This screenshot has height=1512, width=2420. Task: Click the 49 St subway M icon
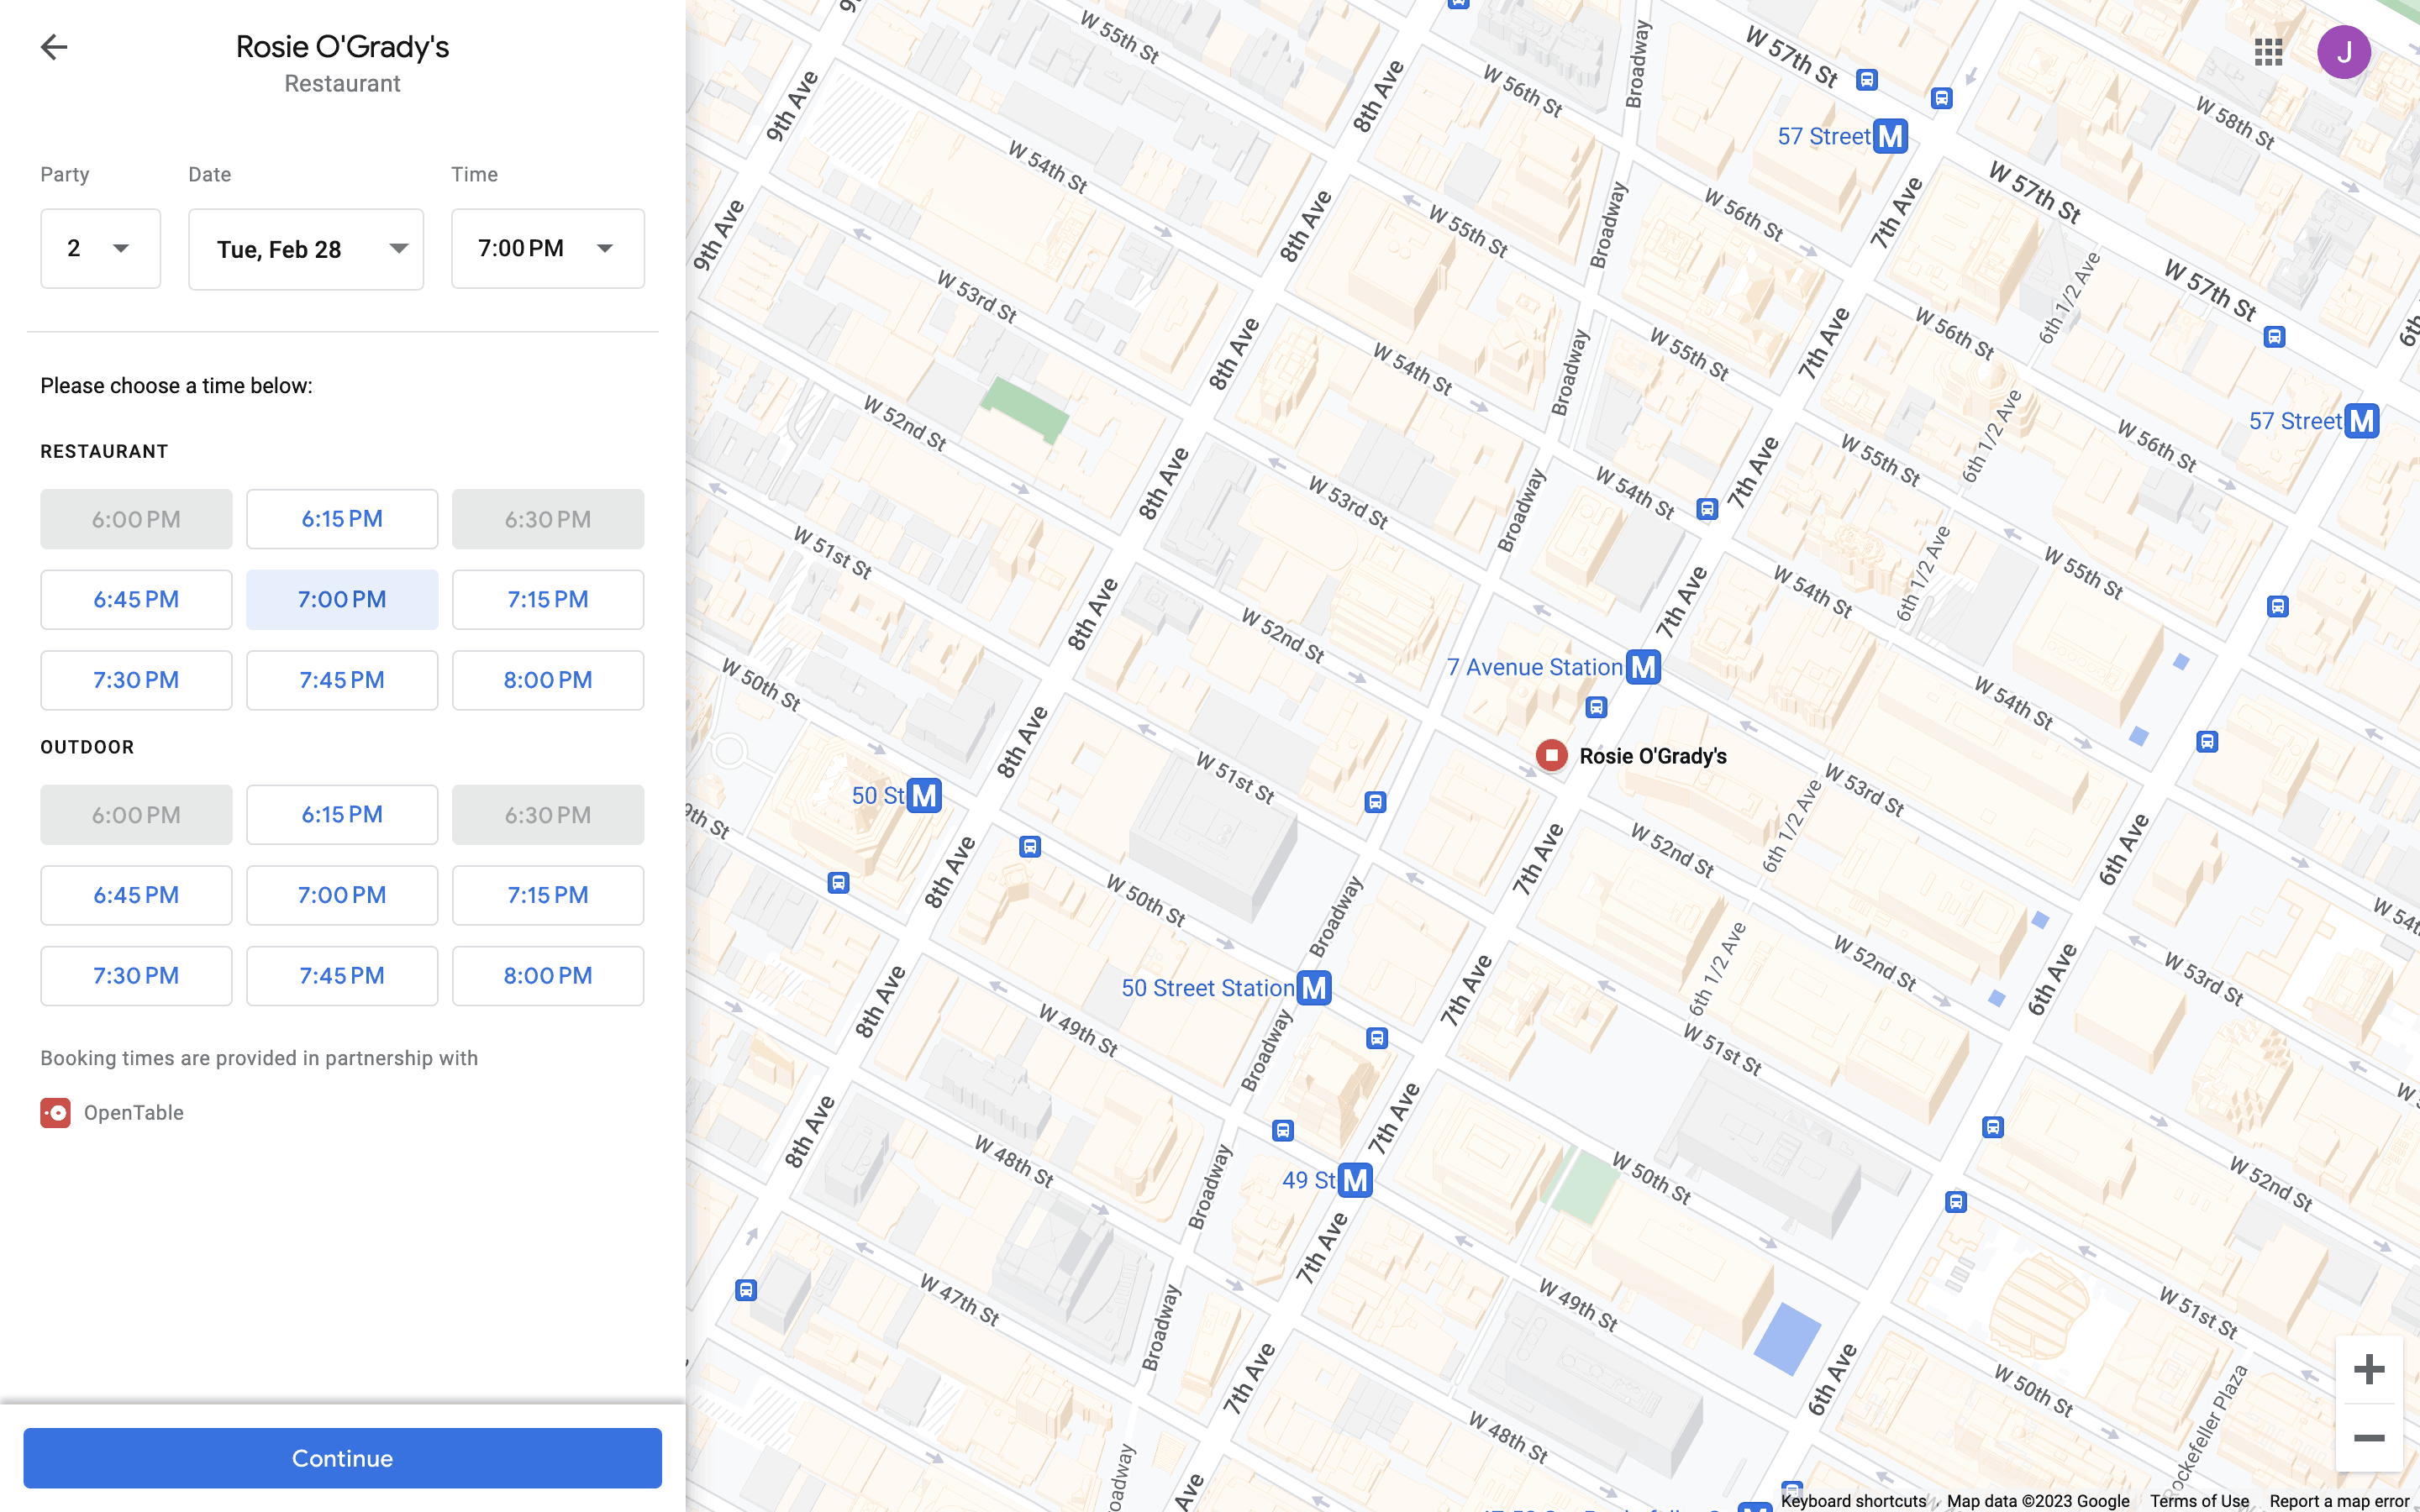click(1355, 1180)
